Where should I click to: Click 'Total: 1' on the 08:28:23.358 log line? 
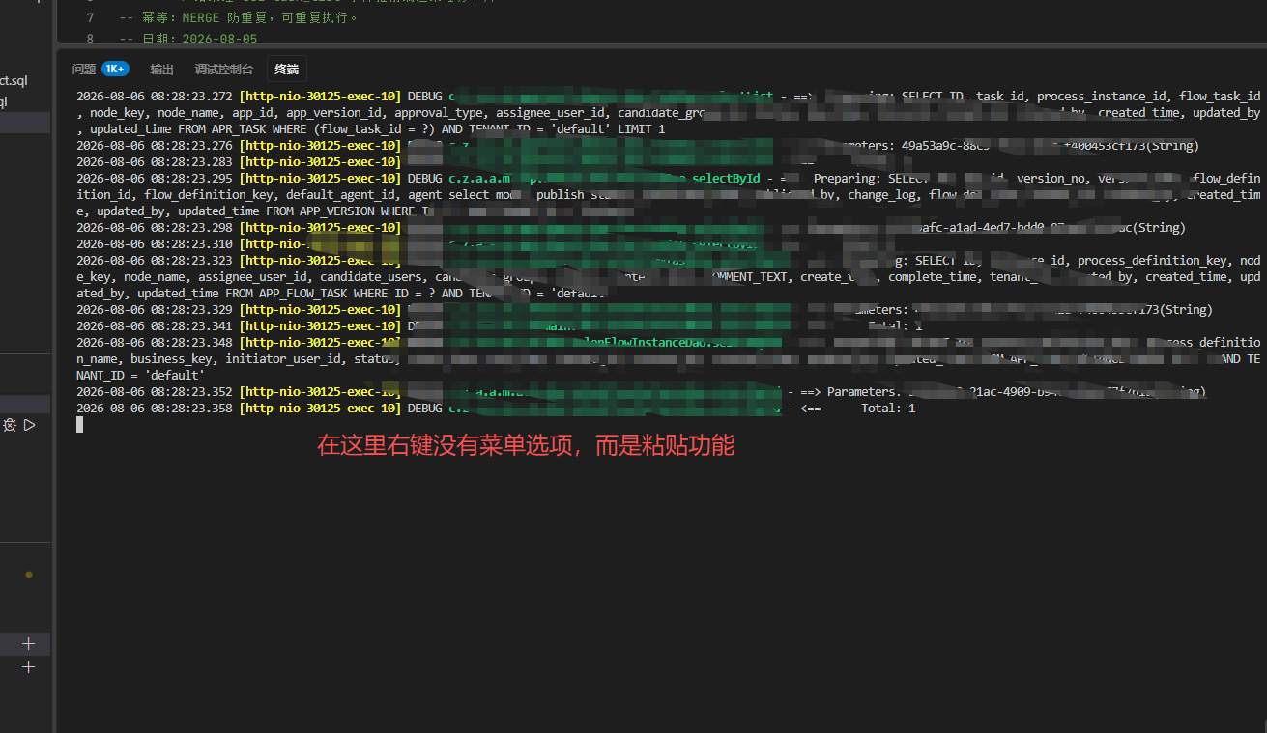[x=888, y=409]
